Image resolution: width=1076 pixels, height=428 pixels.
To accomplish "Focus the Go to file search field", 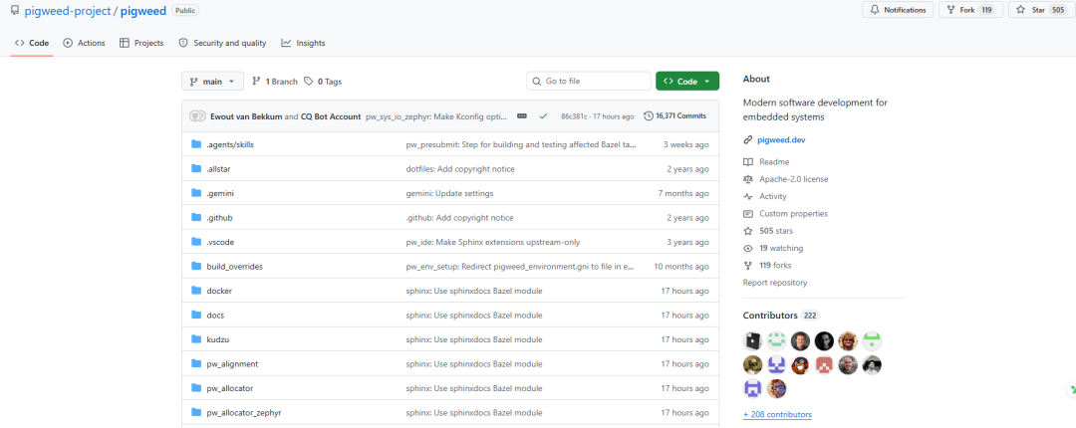I will pos(589,81).
